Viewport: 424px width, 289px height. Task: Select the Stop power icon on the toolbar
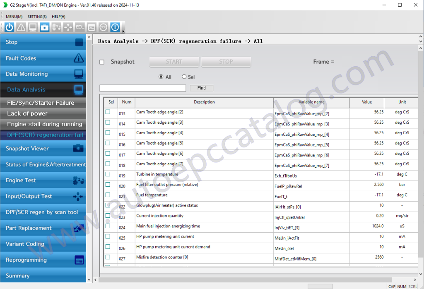[9, 27]
